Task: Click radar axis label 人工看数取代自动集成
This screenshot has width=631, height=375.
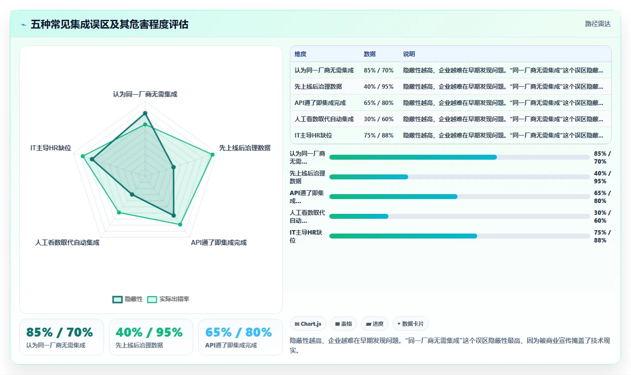Action: pos(67,242)
